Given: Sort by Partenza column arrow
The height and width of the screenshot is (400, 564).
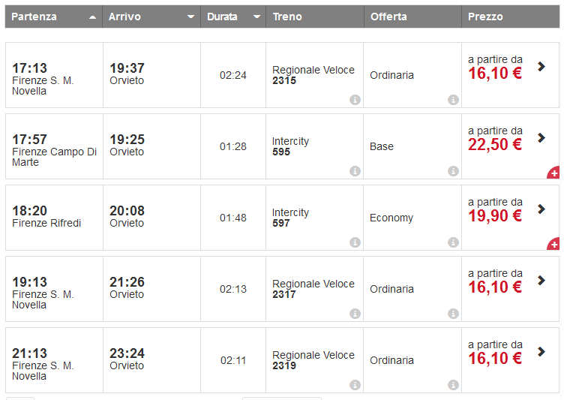Looking at the screenshot, I should point(92,17).
